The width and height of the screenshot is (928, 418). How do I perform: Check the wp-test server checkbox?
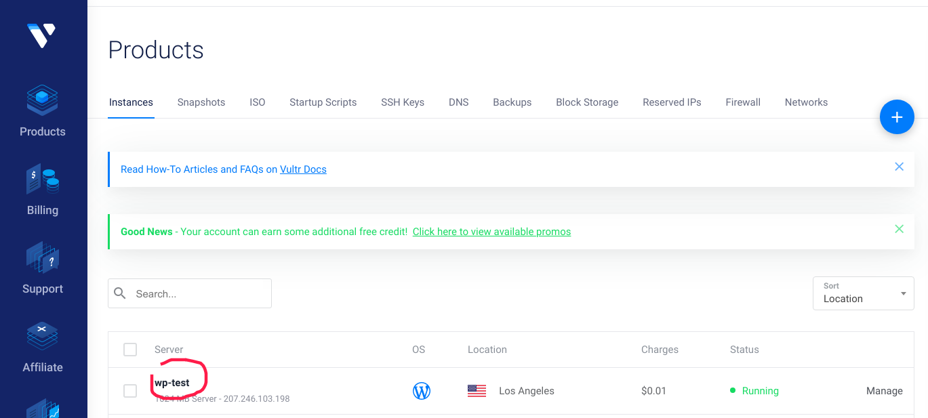(130, 391)
